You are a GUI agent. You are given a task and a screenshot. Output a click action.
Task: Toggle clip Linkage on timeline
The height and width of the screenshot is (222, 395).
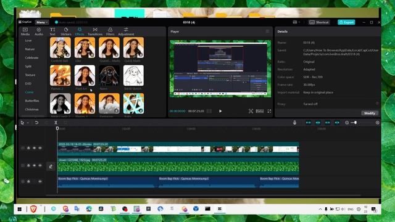pos(328,123)
